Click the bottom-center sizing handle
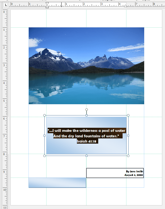 click(x=86, y=156)
